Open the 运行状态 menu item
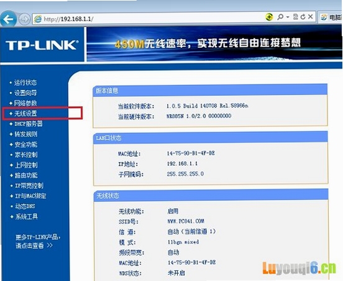343x281 pixels. (x=25, y=83)
